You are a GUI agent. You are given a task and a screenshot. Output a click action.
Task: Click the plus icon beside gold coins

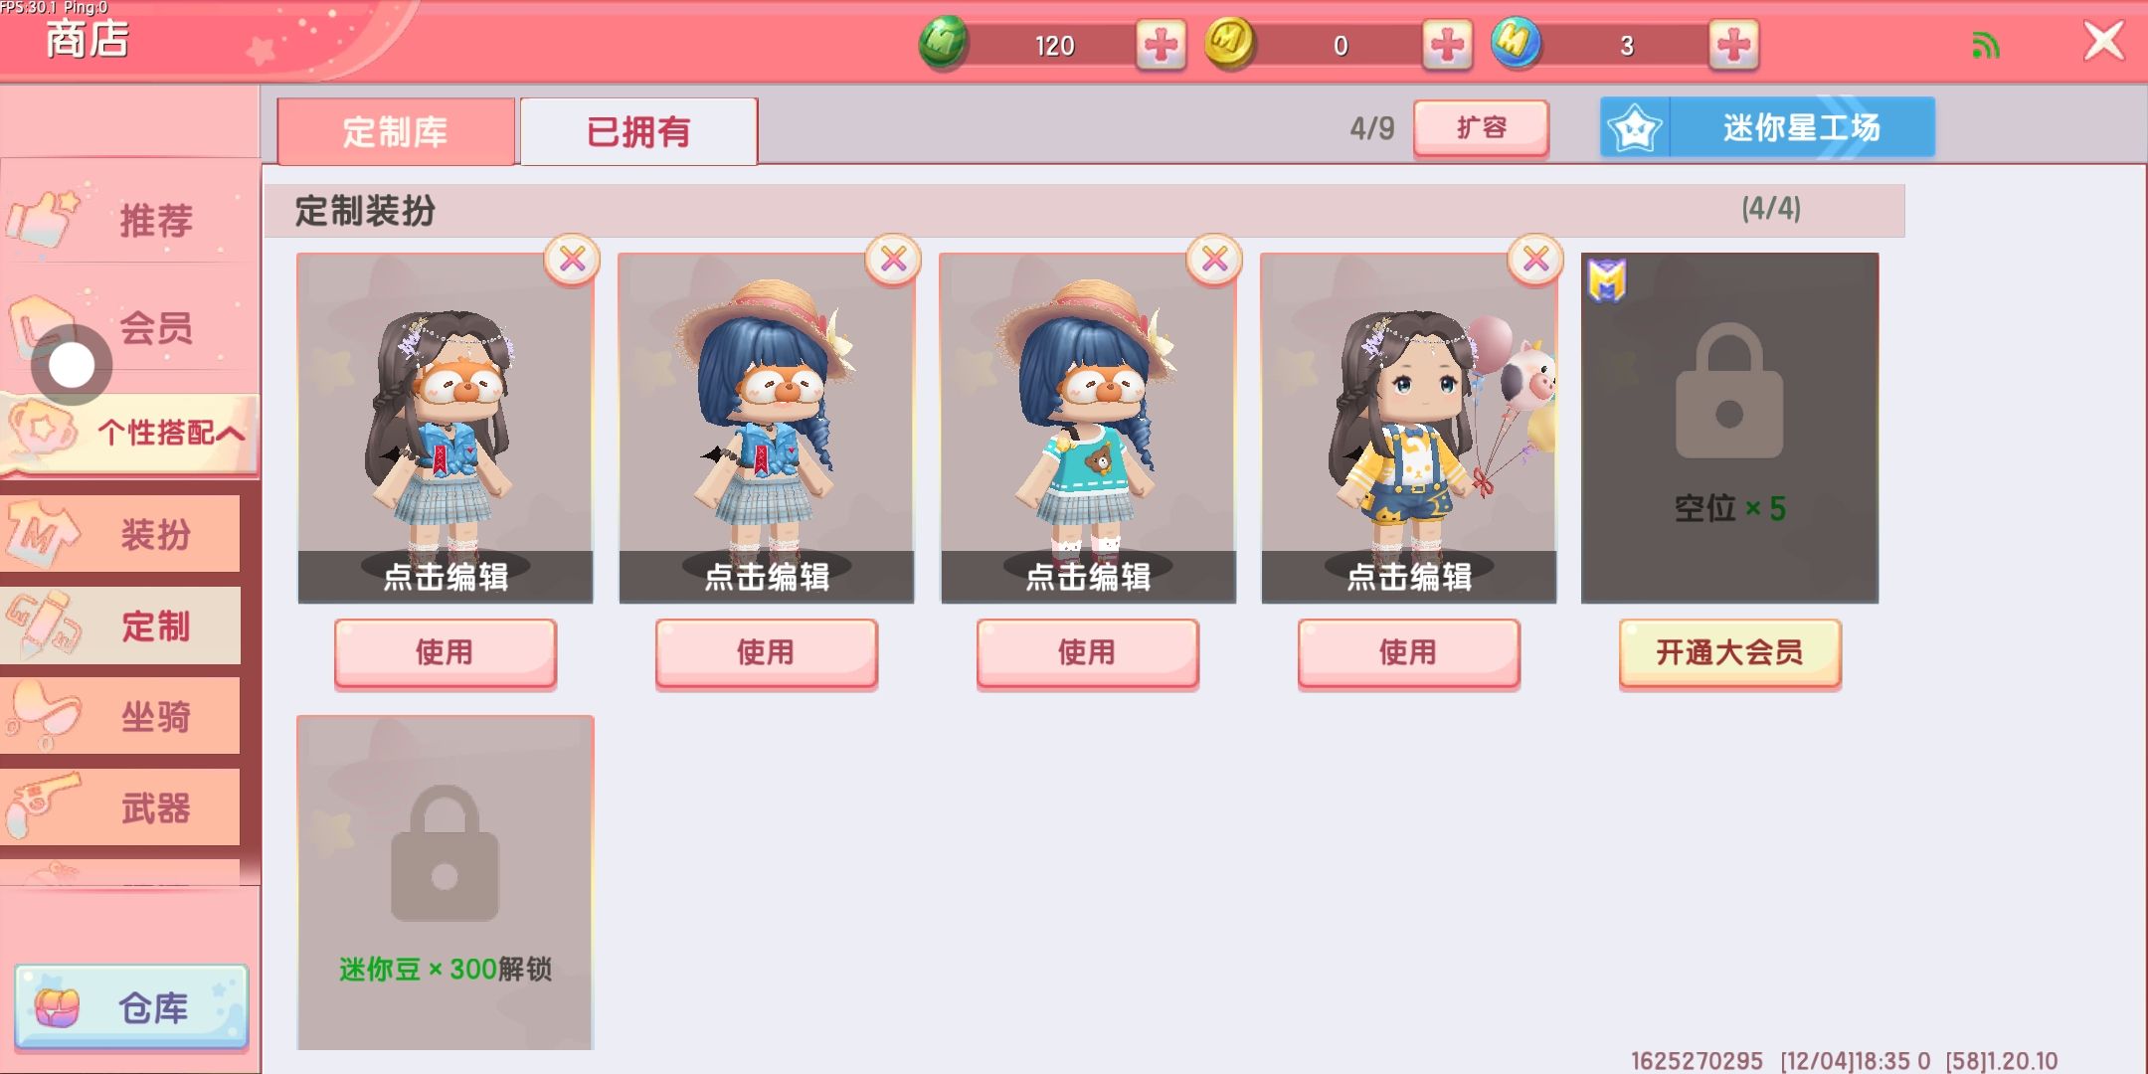click(1447, 45)
